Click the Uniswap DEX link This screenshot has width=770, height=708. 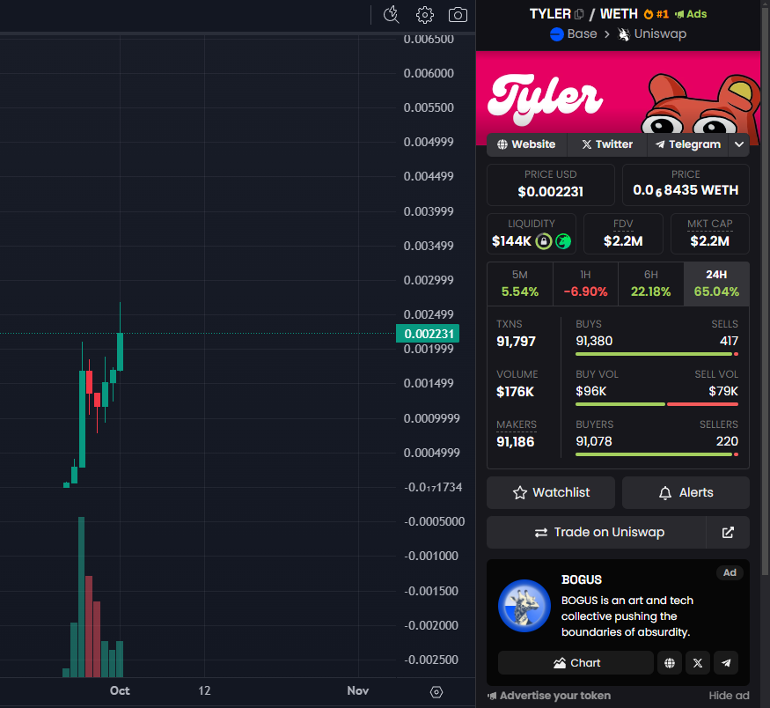coord(652,33)
